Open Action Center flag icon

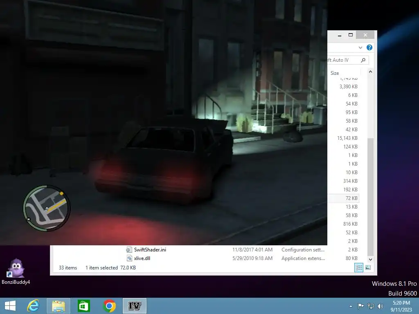[x=361, y=306]
